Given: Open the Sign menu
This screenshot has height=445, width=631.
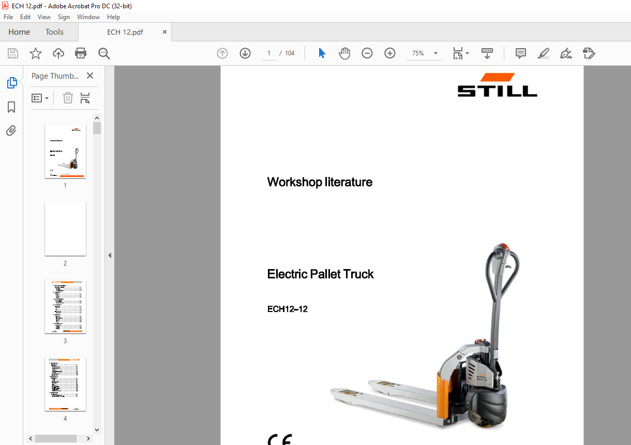Looking at the screenshot, I should 64,17.
